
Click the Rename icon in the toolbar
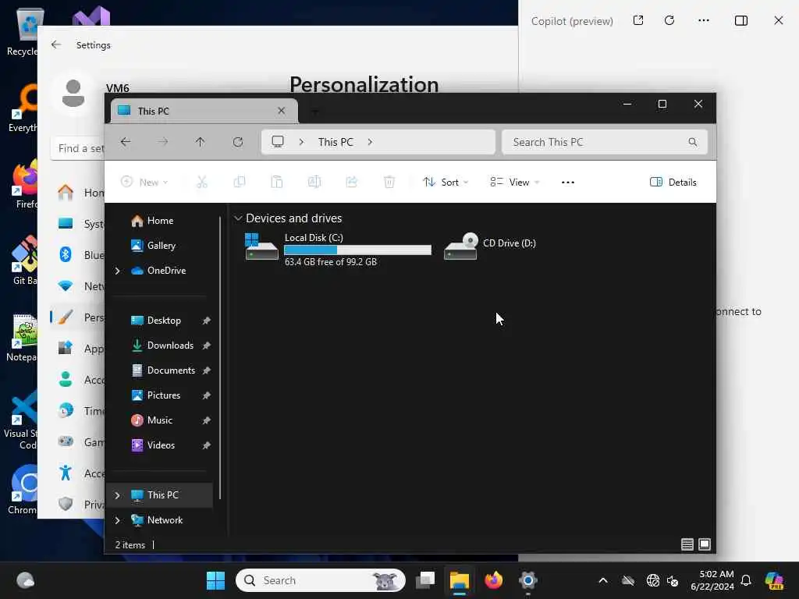pos(314,182)
